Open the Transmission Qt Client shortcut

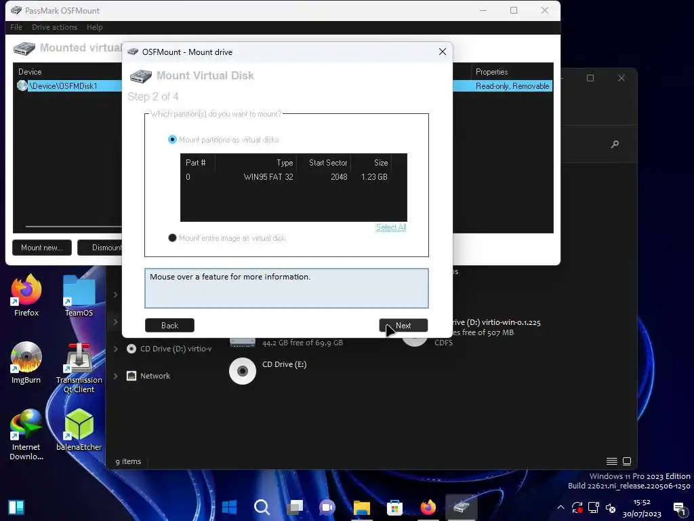pyautogui.click(x=79, y=368)
